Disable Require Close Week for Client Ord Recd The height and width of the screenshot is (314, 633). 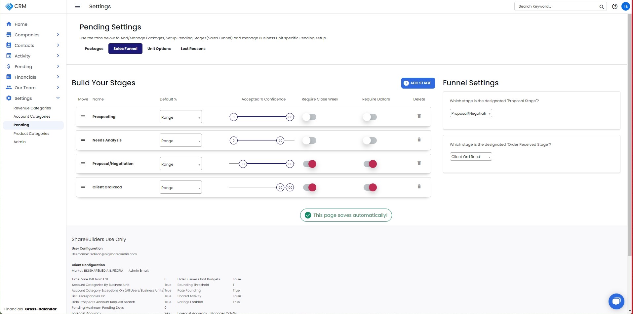tap(310, 187)
